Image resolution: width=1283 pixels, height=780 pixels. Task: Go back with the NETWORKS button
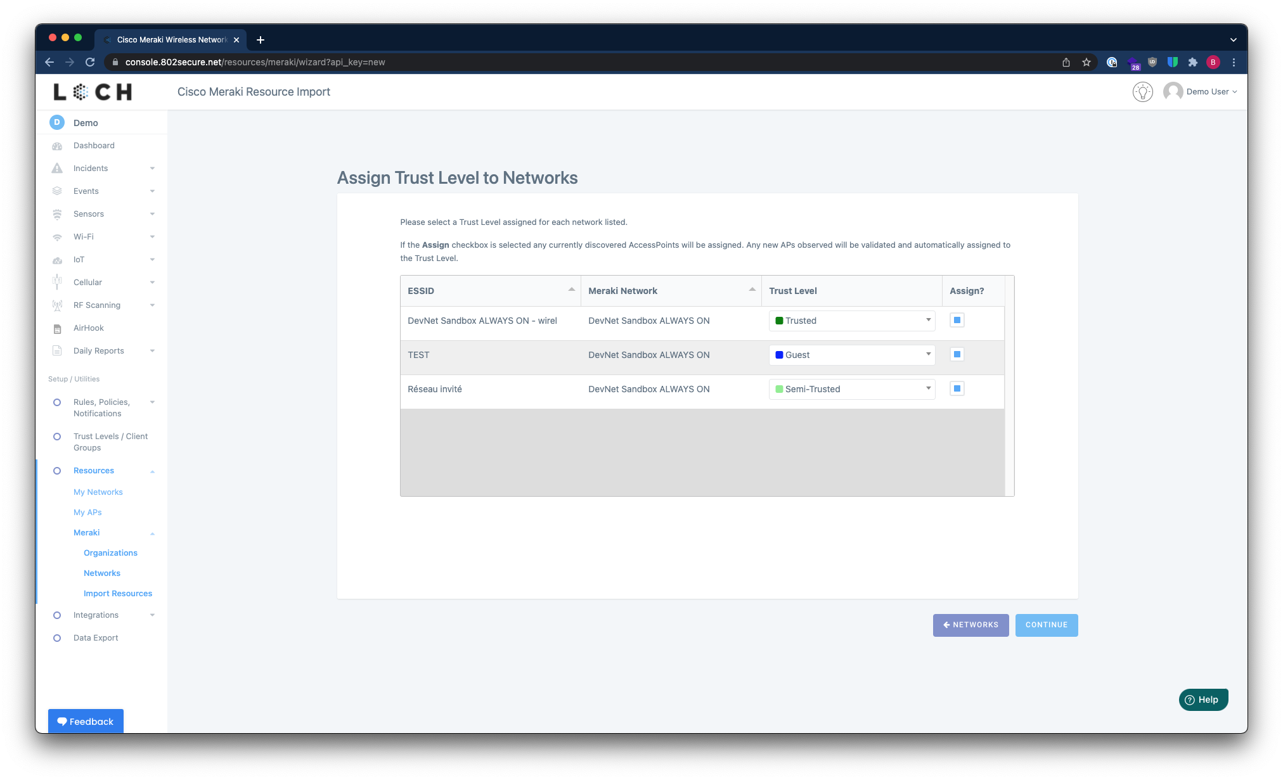tap(970, 625)
